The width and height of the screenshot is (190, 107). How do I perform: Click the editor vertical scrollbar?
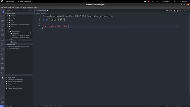pos(189,53)
